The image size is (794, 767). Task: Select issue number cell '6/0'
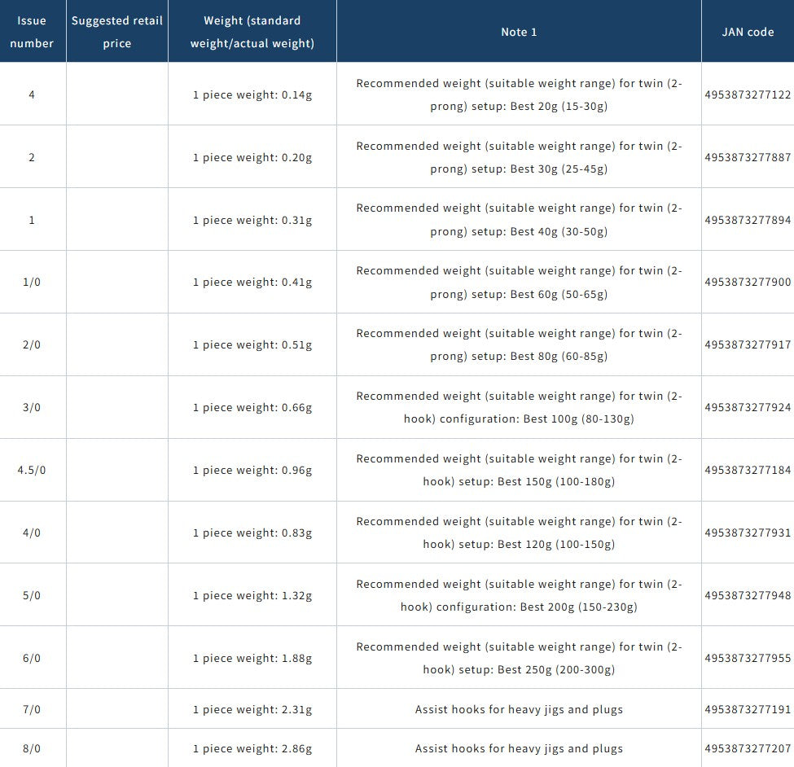pos(32,659)
